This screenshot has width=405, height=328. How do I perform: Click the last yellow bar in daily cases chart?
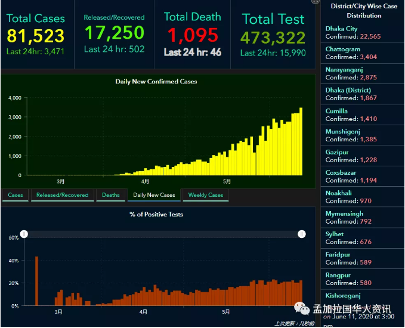click(x=301, y=141)
